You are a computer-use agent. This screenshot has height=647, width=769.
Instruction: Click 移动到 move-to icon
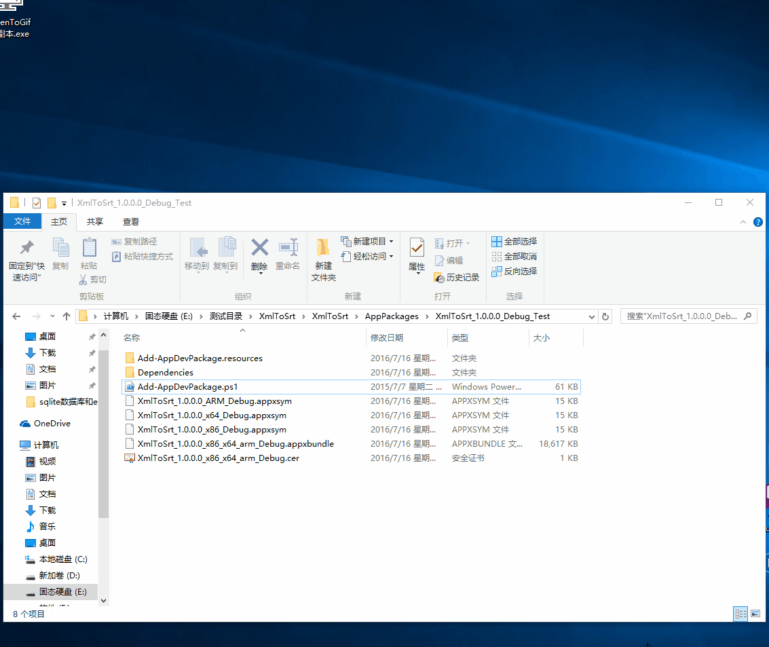(199, 247)
